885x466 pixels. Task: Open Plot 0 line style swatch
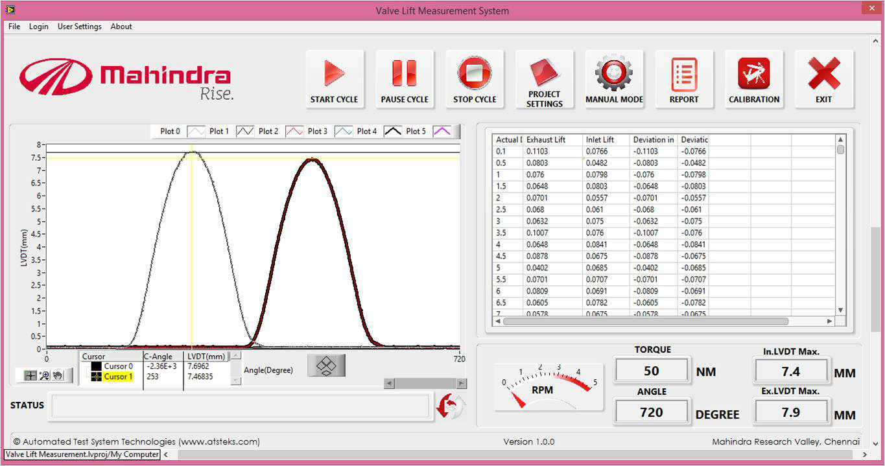pyautogui.click(x=196, y=132)
